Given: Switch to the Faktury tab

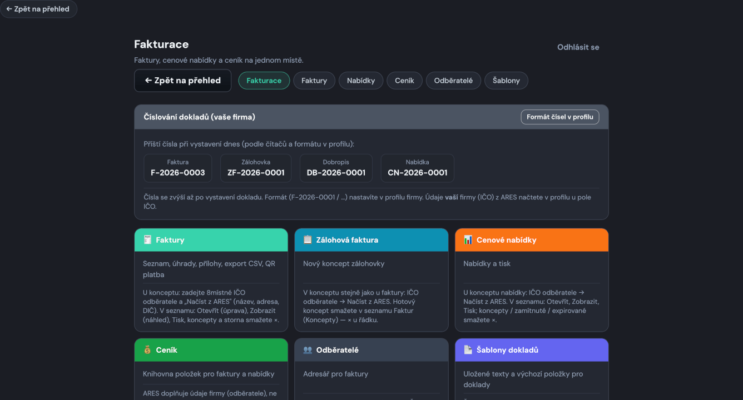Looking at the screenshot, I should [x=314, y=81].
